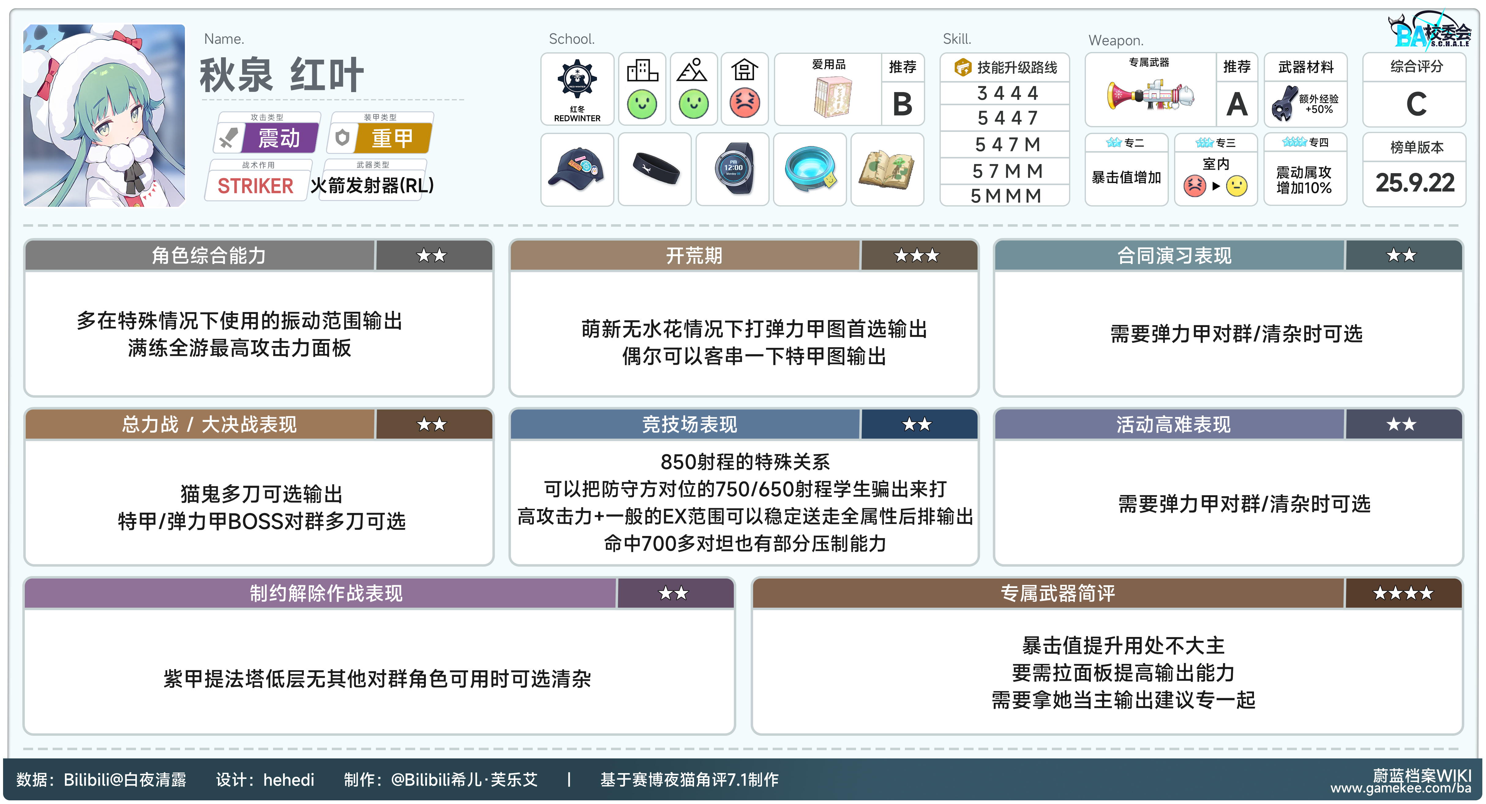The image size is (1486, 804).
Task: Click the weapon material wrench icon
Action: [1285, 104]
